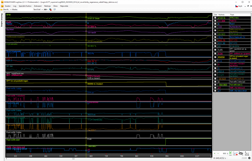Click the blue scatter points toolbar icon
This screenshot has width=252, height=161.
click(x=55, y=9)
